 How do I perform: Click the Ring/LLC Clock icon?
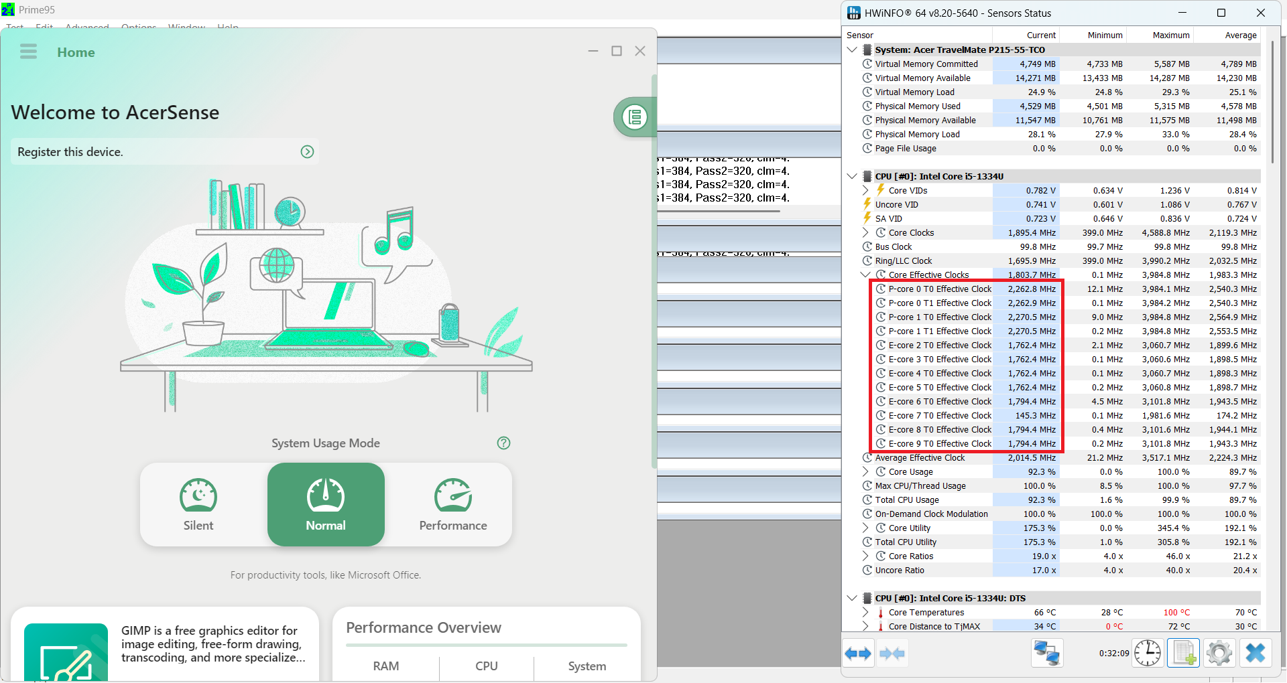tap(867, 260)
